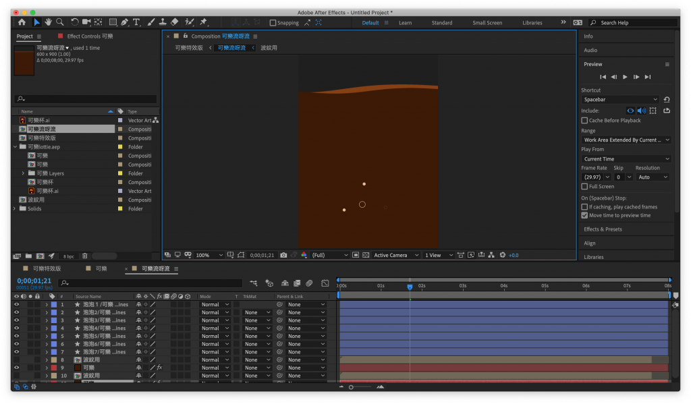Click the snapshot camera icon in viewer

[283, 255]
